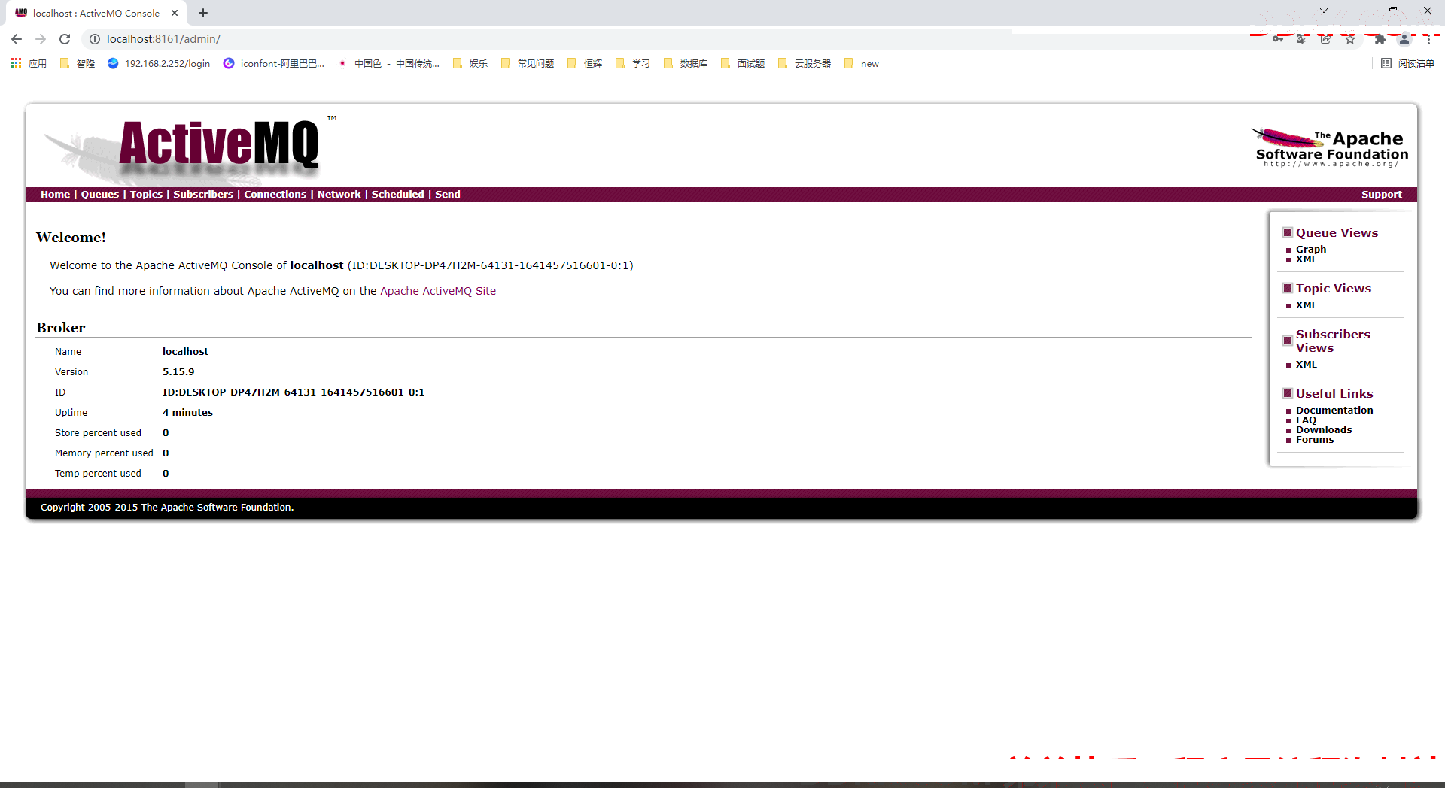Open the 恒辉 bookmark folder
The width and height of the screenshot is (1445, 788).
pos(585,63)
